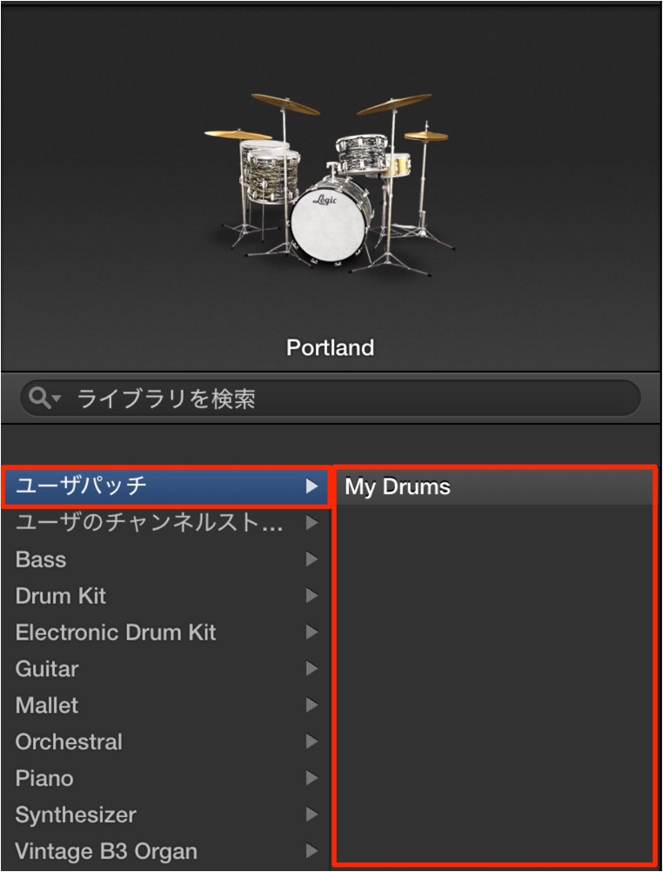Click the Portland patch name label
This screenshot has height=872, width=663.
[x=331, y=348]
